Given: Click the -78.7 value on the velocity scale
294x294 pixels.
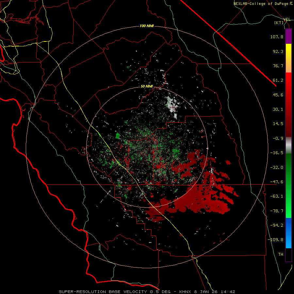Looking at the screenshot, I should click(x=277, y=211).
